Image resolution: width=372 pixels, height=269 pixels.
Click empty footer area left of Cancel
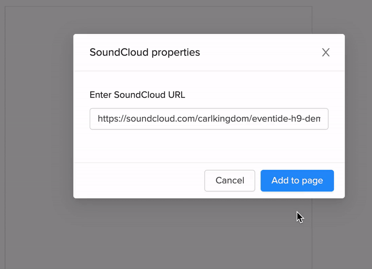tap(139, 181)
